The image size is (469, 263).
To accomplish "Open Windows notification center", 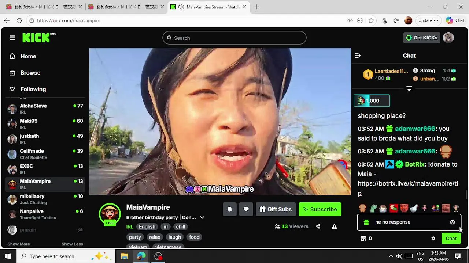I will coord(458,256).
